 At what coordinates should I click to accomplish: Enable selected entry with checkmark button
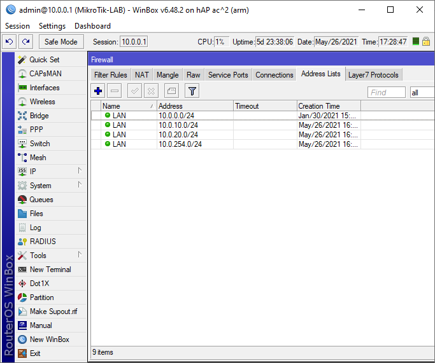134,91
